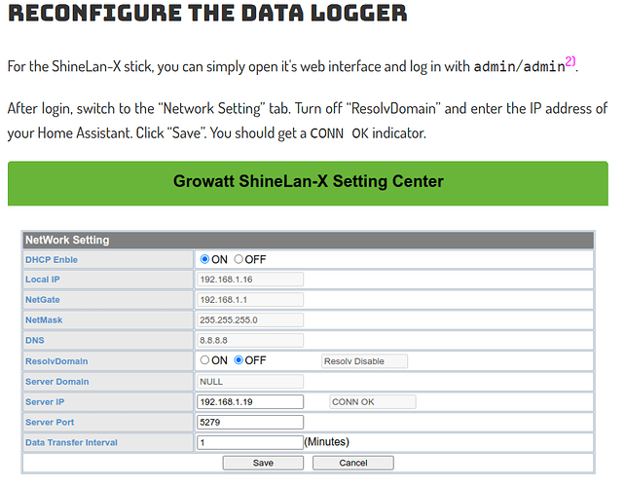Select DHCP Enble ON radio button
Viewport: 625px width, 487px height.
204,259
